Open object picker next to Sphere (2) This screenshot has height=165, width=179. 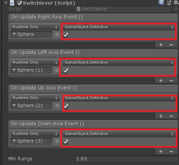coord(57,105)
